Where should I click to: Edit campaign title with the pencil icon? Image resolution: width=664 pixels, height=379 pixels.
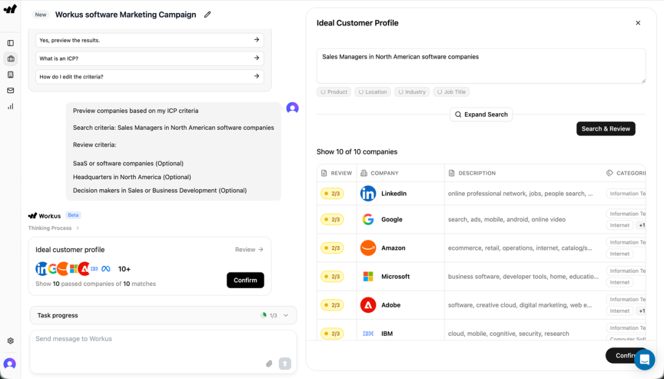(x=207, y=14)
